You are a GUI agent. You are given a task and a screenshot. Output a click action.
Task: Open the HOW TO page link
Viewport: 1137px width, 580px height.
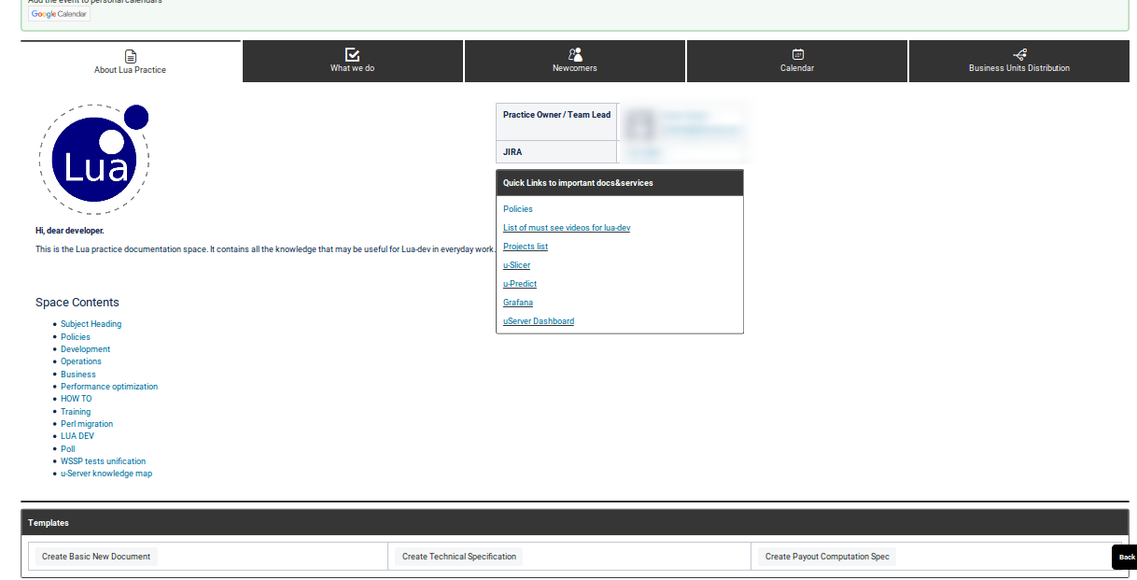coord(77,399)
